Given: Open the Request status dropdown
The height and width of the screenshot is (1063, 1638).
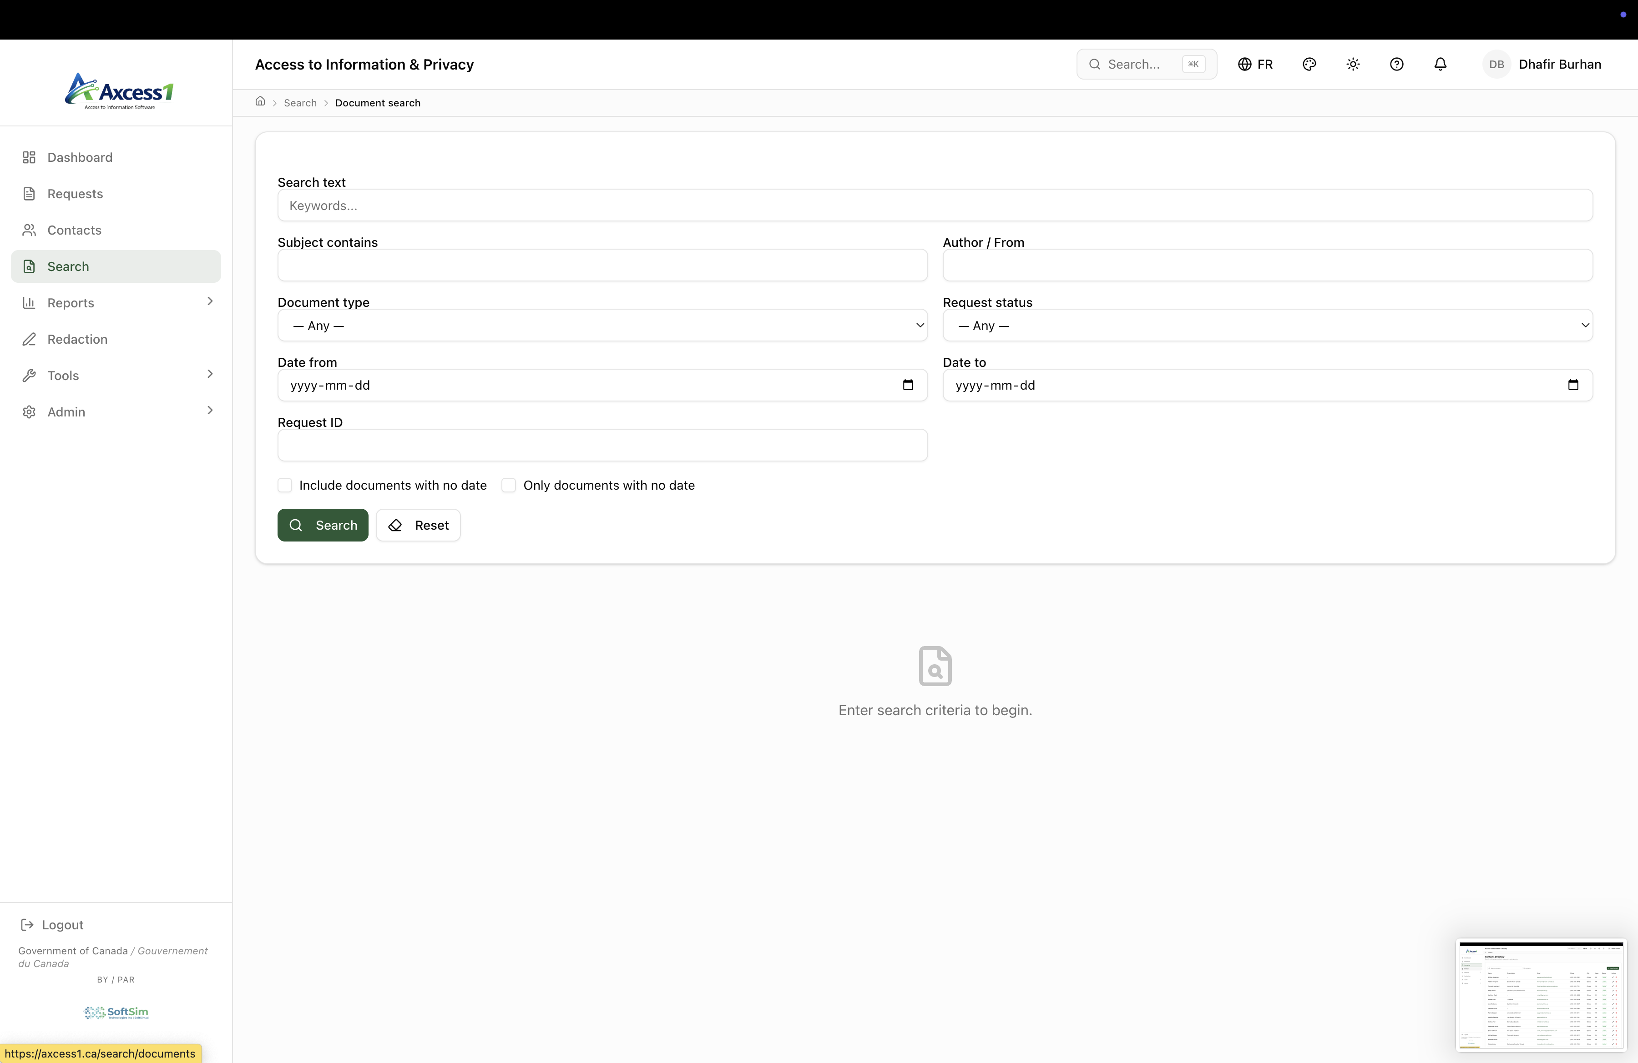Looking at the screenshot, I should 1267,325.
